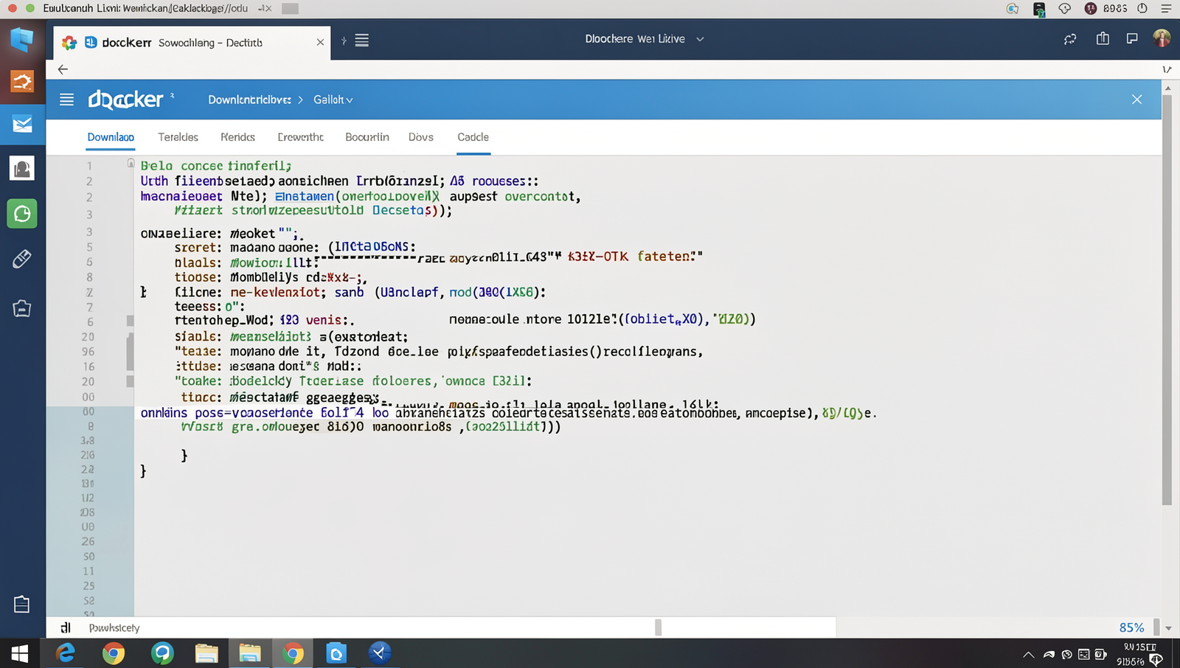Open the green circular taskbar app

coord(162,653)
